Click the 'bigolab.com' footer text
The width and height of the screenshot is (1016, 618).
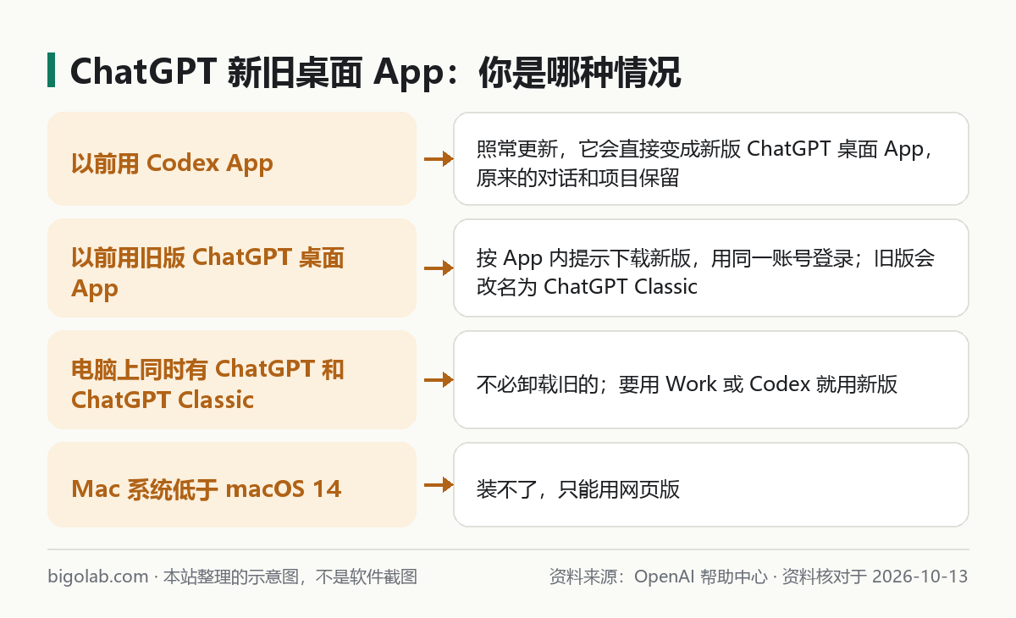click(98, 577)
